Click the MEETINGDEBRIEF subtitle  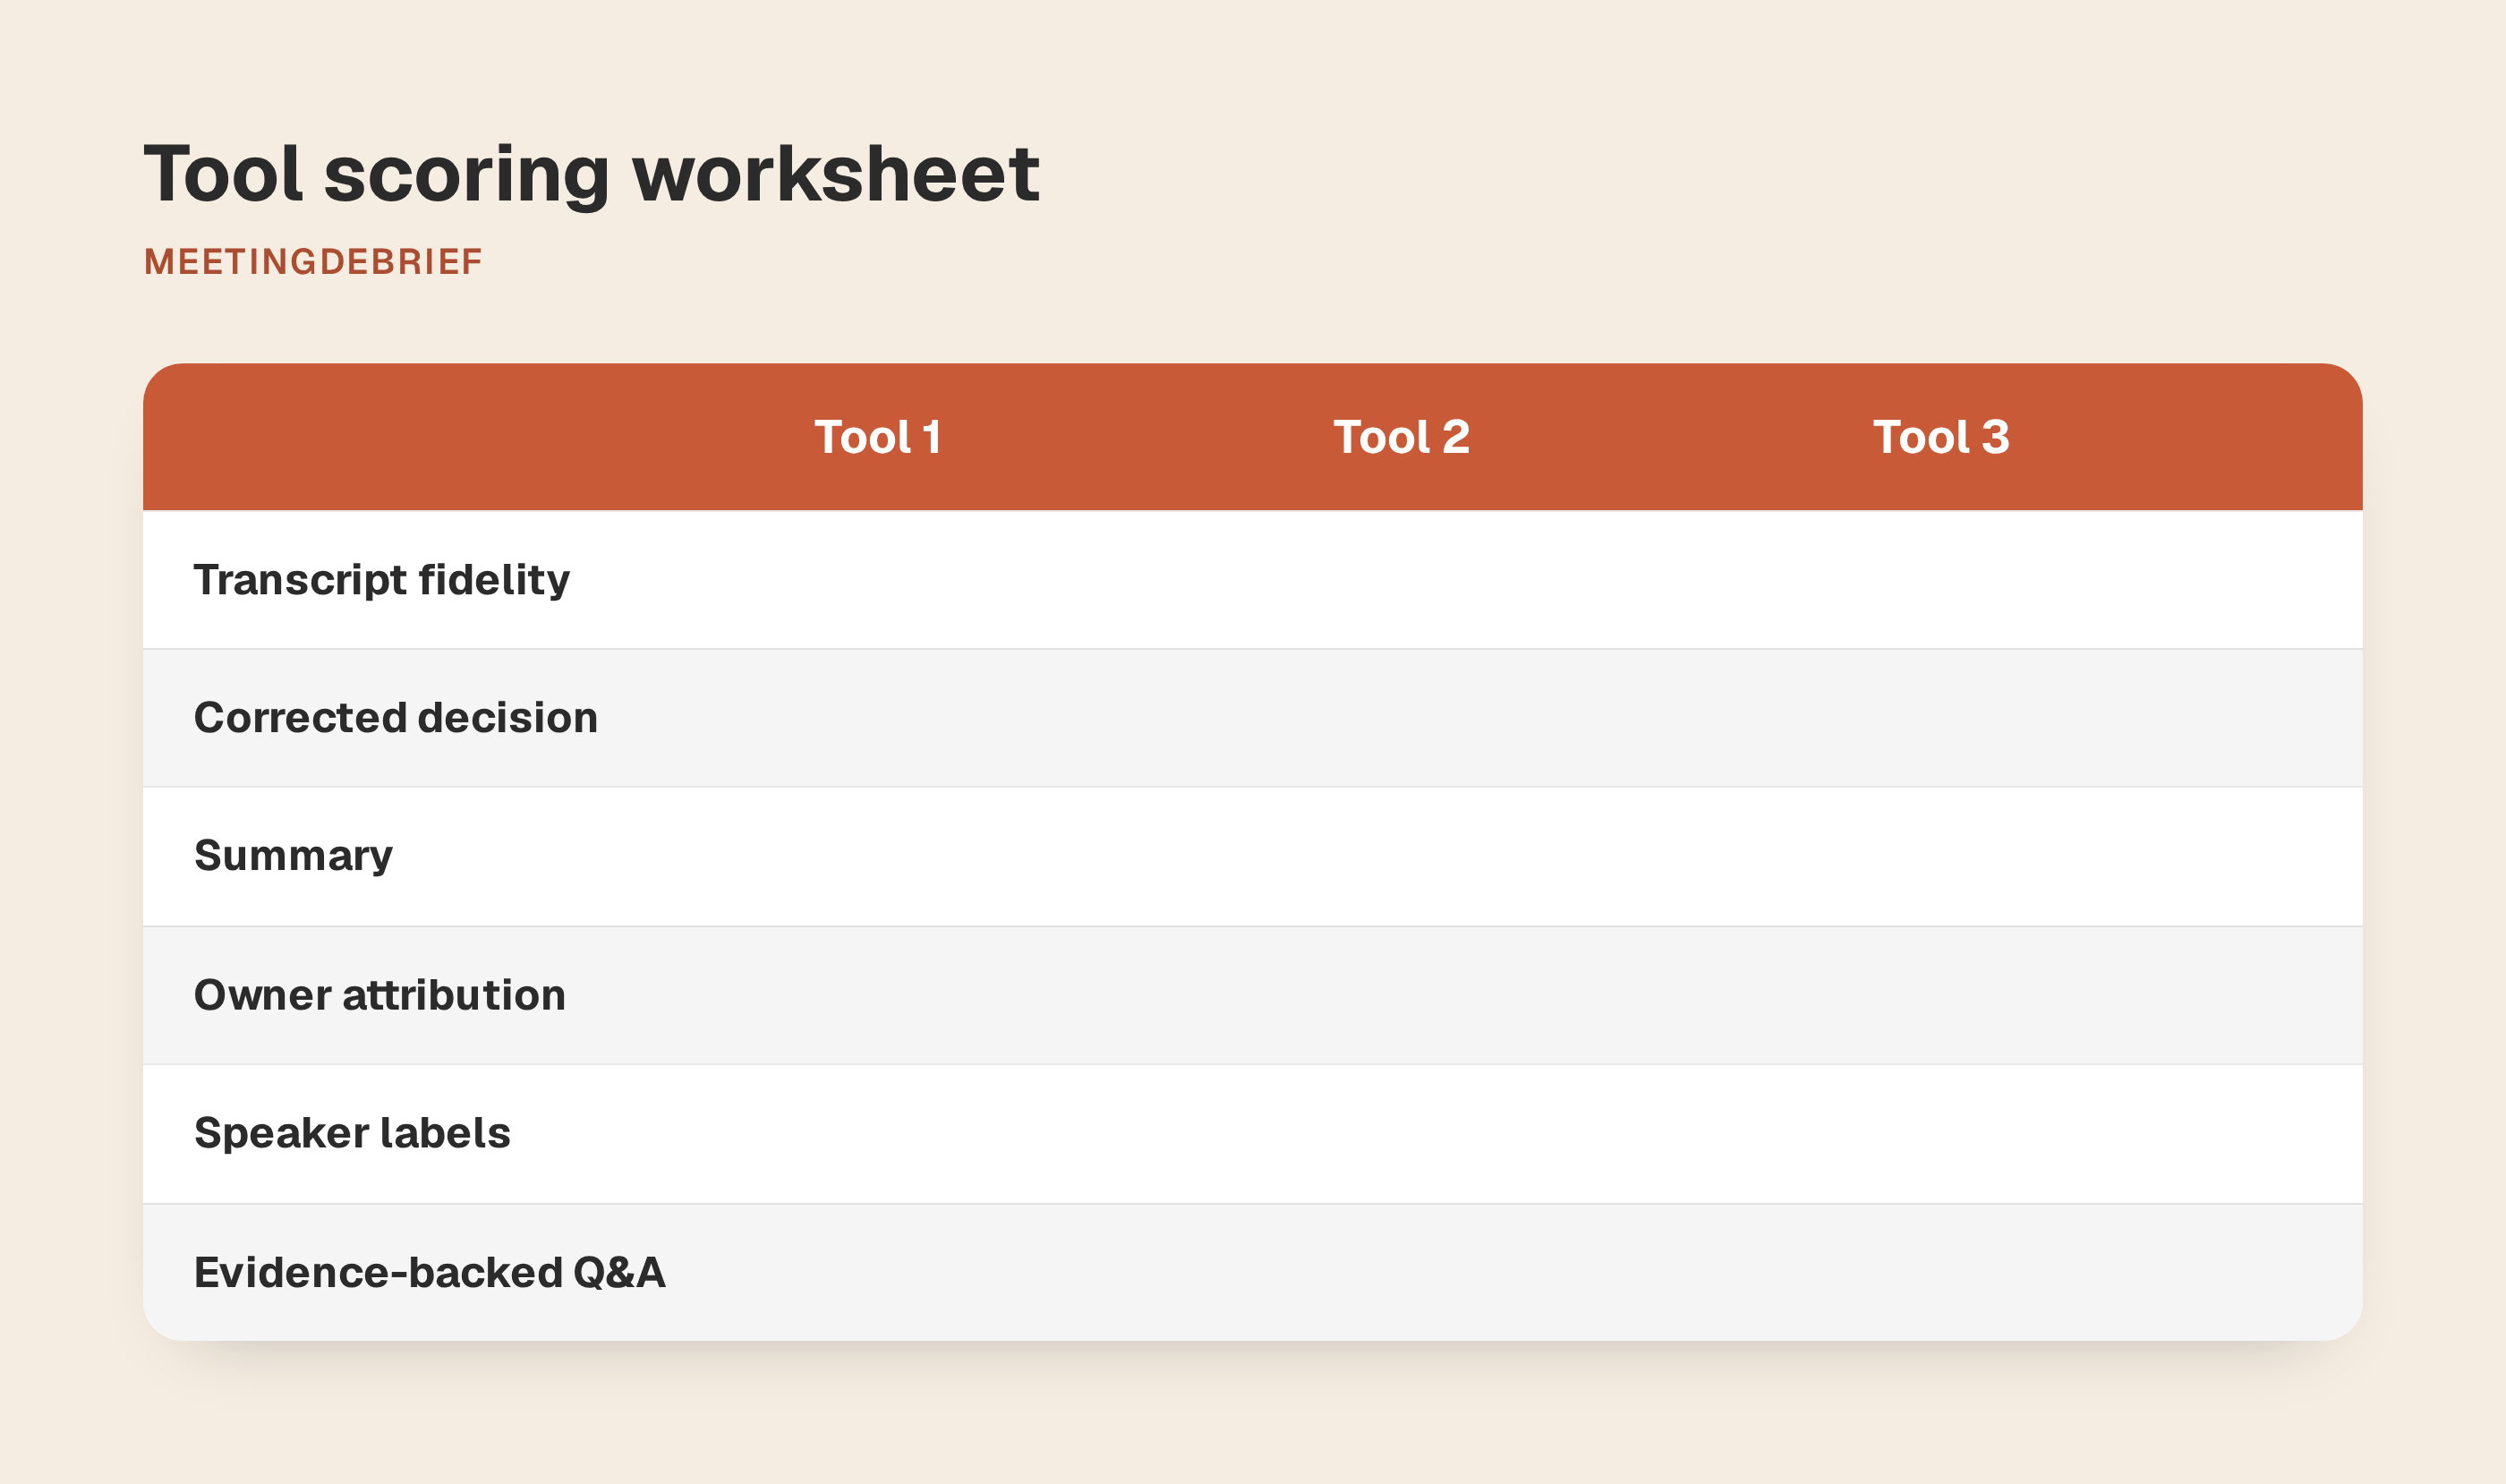(314, 262)
